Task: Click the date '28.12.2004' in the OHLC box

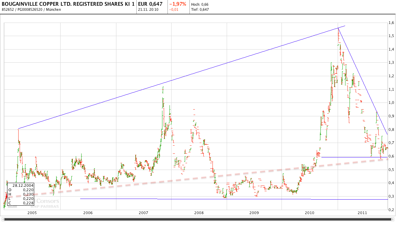Action: click(x=23, y=185)
